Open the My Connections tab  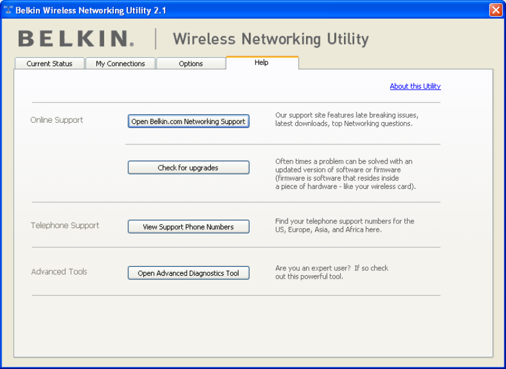[120, 64]
